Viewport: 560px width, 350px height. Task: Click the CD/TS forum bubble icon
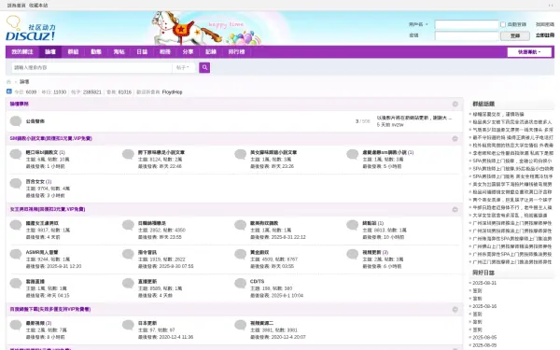(x=241, y=284)
